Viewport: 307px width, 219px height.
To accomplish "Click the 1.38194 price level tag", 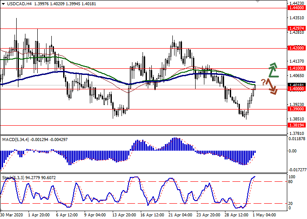I will tap(296, 125).
